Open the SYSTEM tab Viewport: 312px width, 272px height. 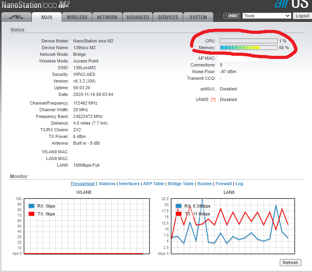pos(198,17)
